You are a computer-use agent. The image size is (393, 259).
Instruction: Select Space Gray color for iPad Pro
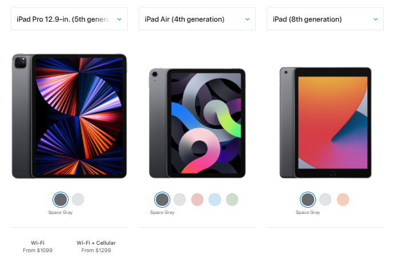tap(61, 200)
